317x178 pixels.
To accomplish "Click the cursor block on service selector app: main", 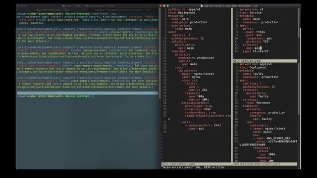I will pyautogui.click(x=261, y=48).
